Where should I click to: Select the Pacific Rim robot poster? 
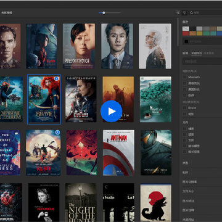[x=156, y=152]
